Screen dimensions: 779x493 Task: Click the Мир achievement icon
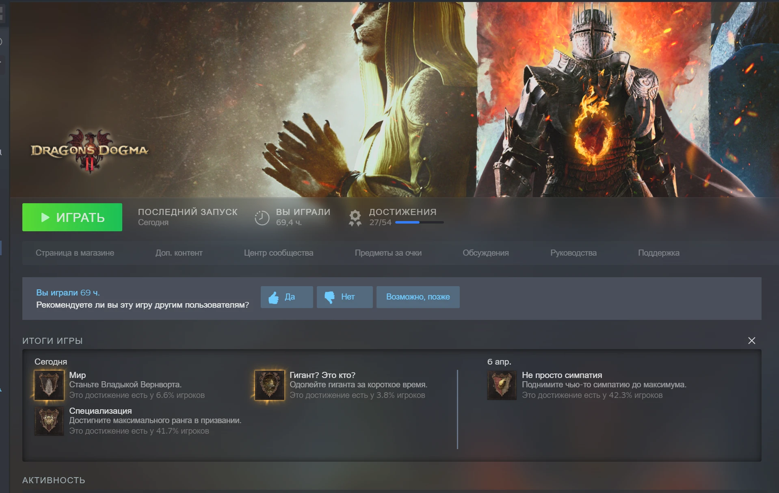point(49,385)
